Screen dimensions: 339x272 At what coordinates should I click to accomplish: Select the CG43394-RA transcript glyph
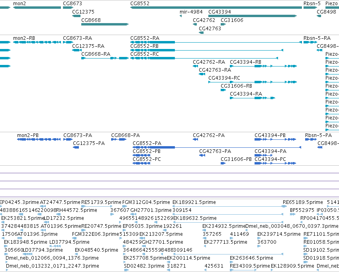tap(252, 98)
